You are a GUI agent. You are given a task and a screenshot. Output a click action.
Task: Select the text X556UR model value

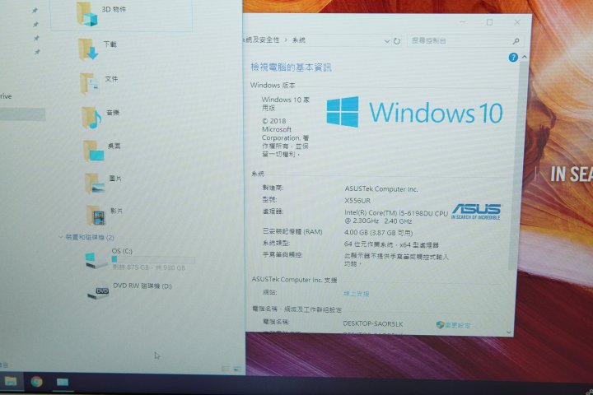357,200
